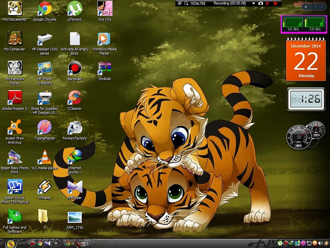Open the Start menu orb on the taskbar

[x=11, y=244]
